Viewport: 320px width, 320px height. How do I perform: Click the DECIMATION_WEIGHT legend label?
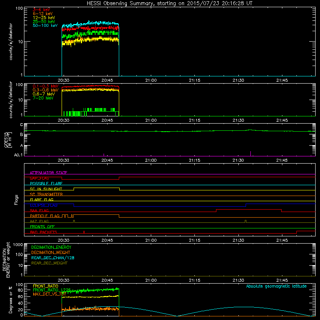51,253
